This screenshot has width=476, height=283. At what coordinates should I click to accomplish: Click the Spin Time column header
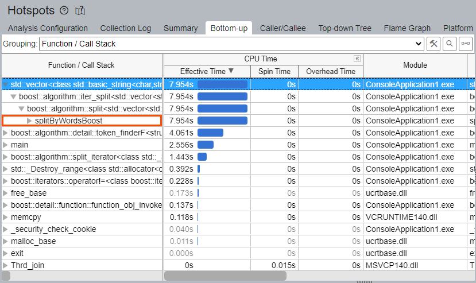pyautogui.click(x=274, y=71)
